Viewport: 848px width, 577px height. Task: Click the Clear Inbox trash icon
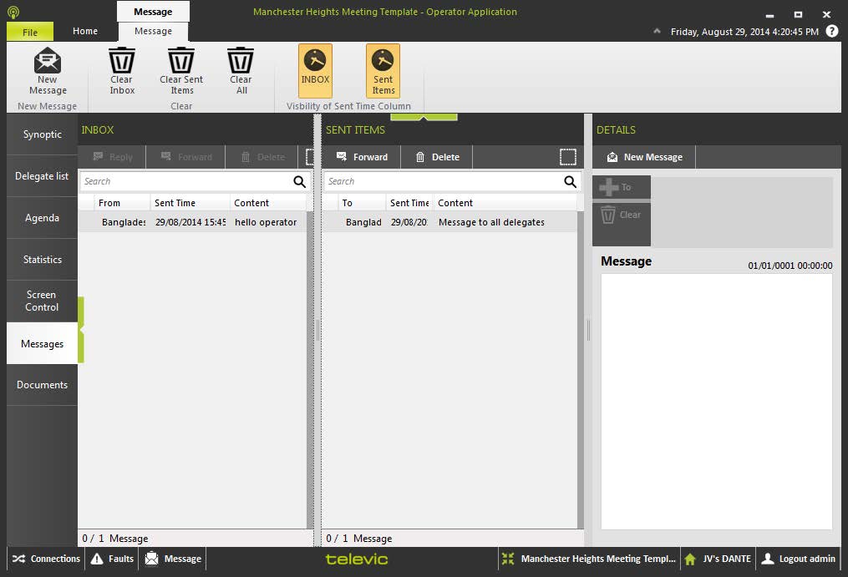(x=122, y=62)
